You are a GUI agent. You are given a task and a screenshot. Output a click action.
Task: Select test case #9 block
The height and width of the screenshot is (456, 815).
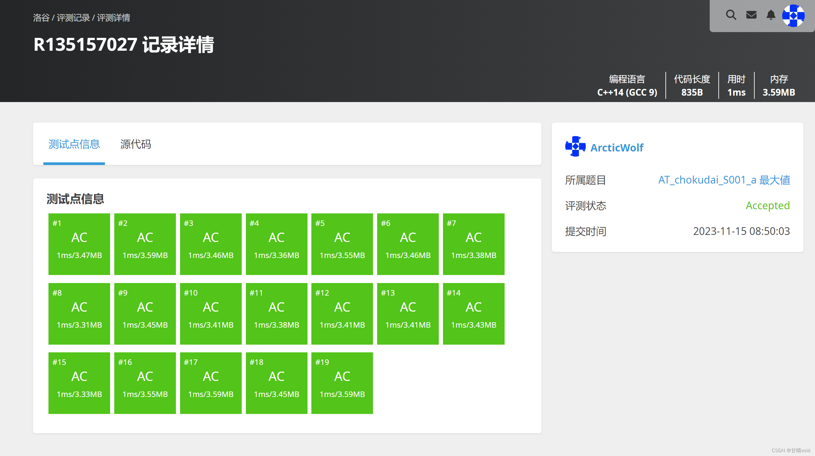pos(145,314)
